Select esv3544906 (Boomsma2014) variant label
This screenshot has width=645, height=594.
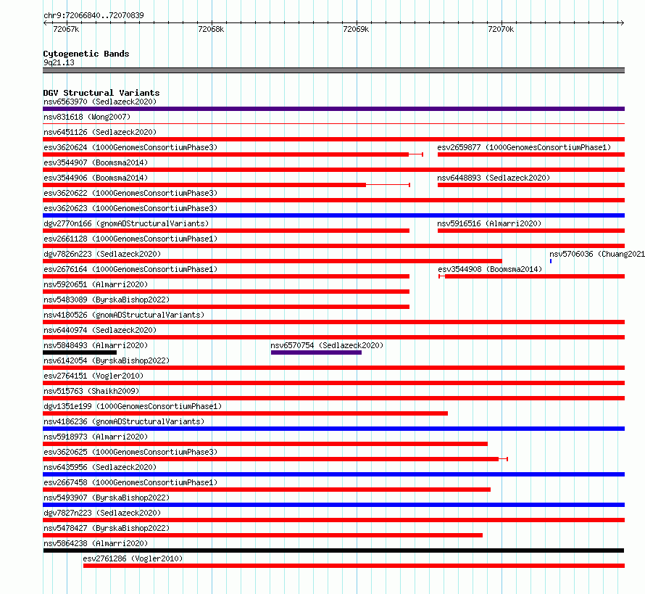[x=96, y=178]
